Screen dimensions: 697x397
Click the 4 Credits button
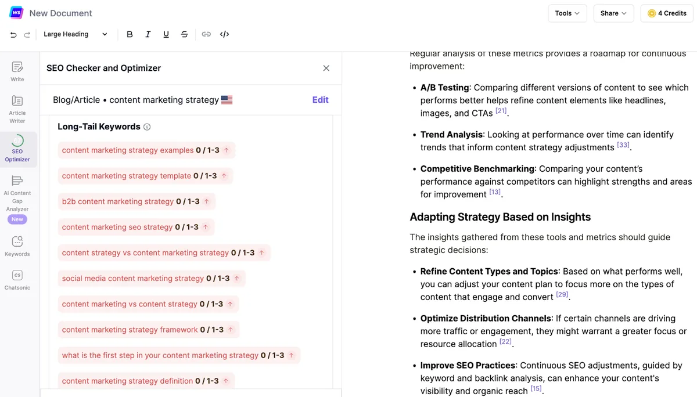(667, 13)
